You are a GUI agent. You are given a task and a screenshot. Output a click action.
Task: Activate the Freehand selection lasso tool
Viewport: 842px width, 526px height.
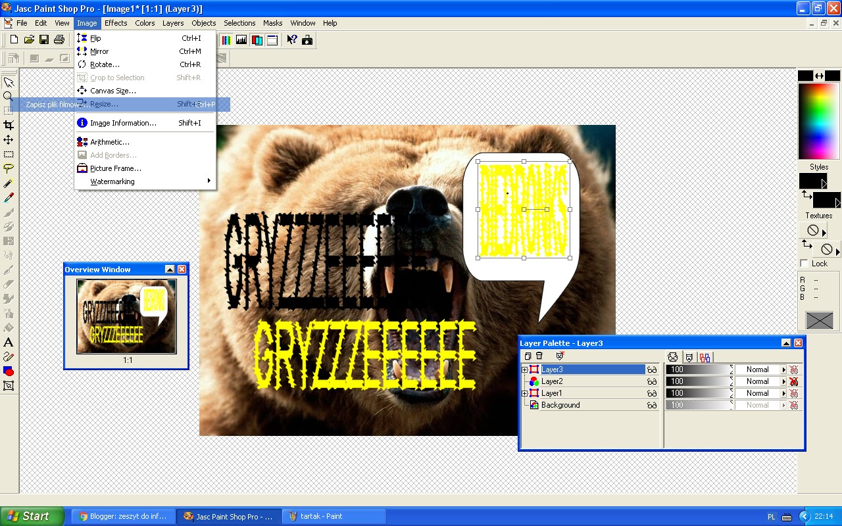[x=9, y=167]
